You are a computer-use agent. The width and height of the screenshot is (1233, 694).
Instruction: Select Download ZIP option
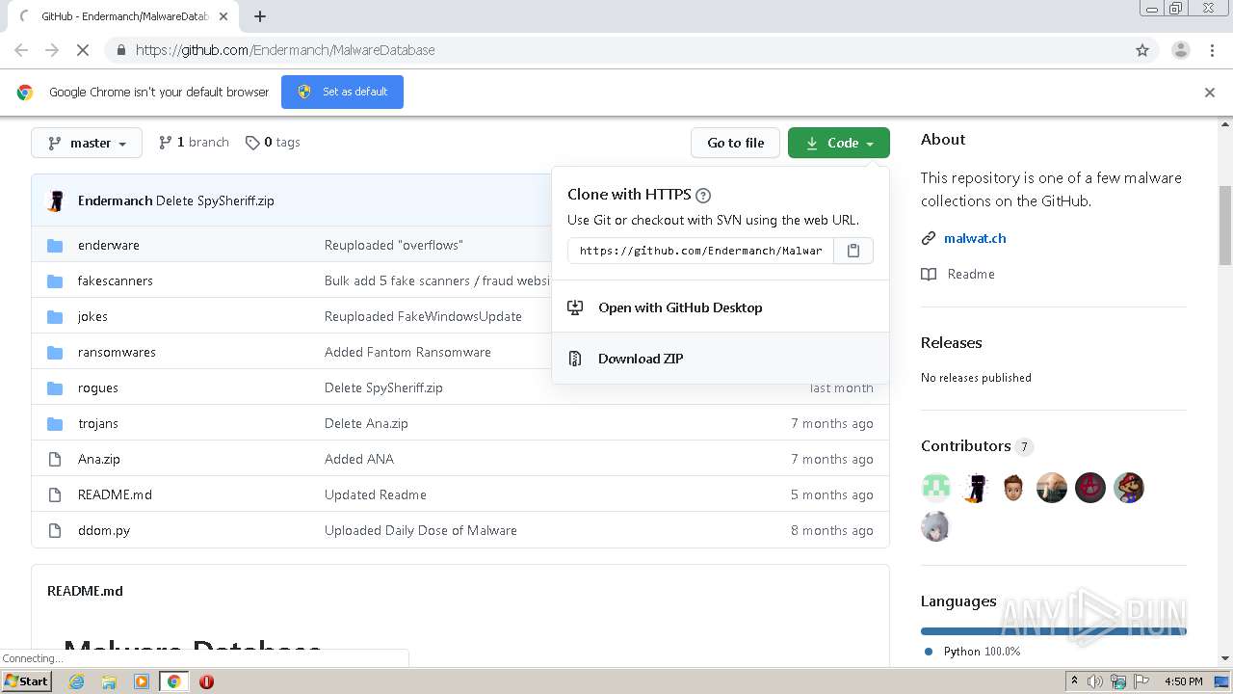pyautogui.click(x=721, y=359)
